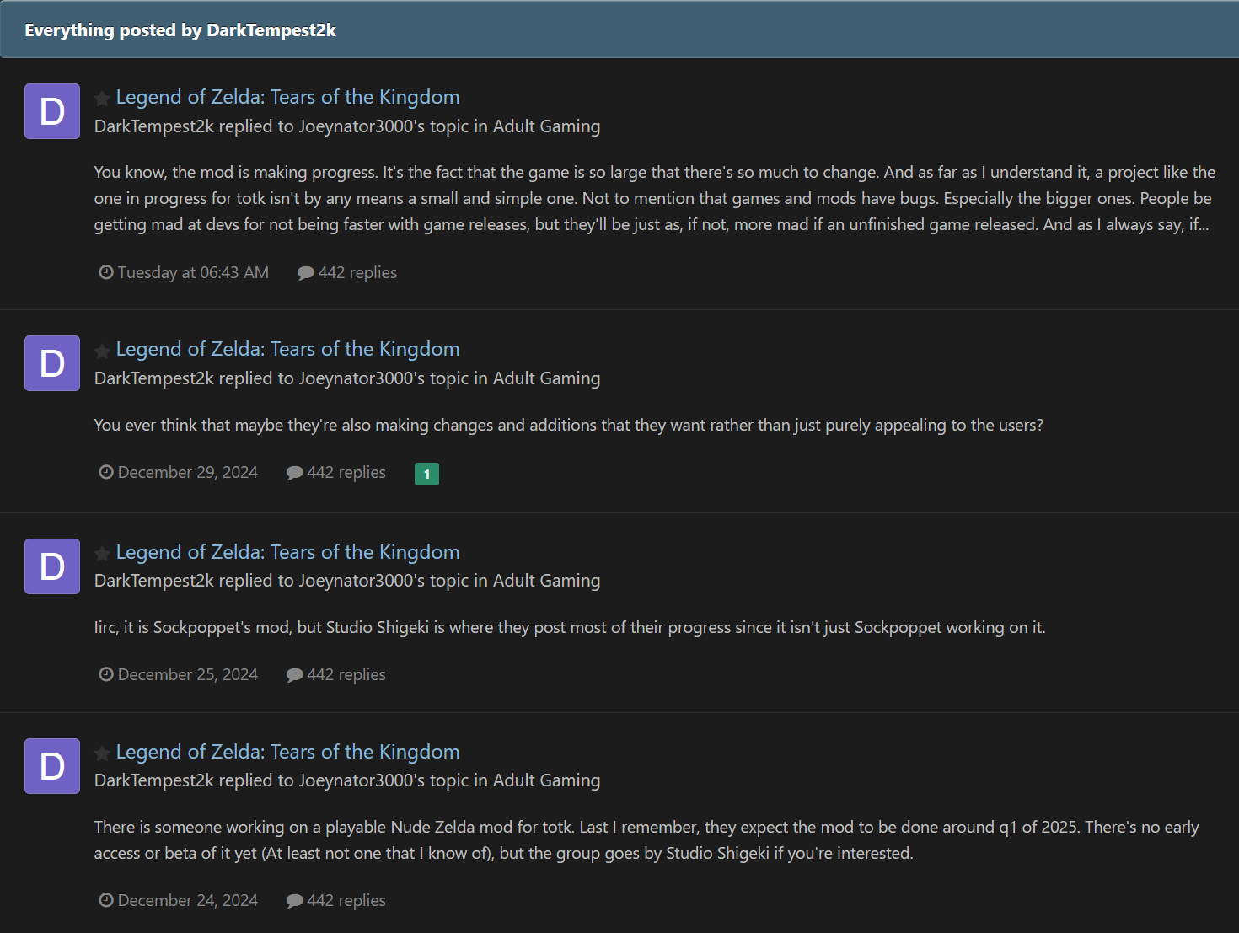This screenshot has height=933, width=1239.
Task: Open Legend of Zelda topic link in December 25 post
Action: [x=287, y=552]
